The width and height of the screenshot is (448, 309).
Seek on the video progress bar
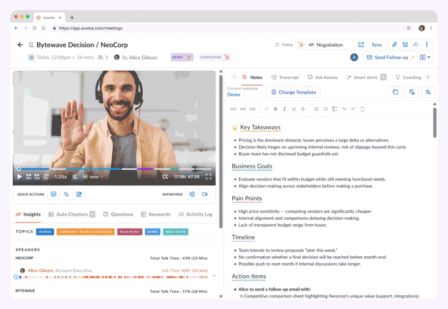click(x=114, y=169)
